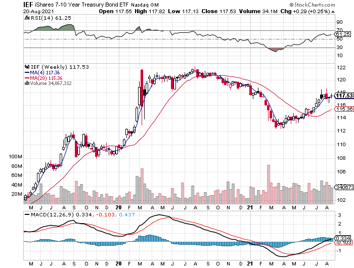The image size is (354, 268).
Task: Click the green overbought RSI area at left
Action: (30, 28)
